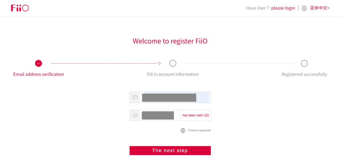Click The next step button
Image resolution: width=342 pixels, height=167 pixels.
170,150
